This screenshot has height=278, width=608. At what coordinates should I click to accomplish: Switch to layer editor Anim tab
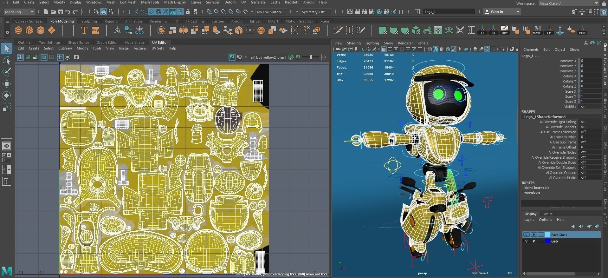pos(548,214)
